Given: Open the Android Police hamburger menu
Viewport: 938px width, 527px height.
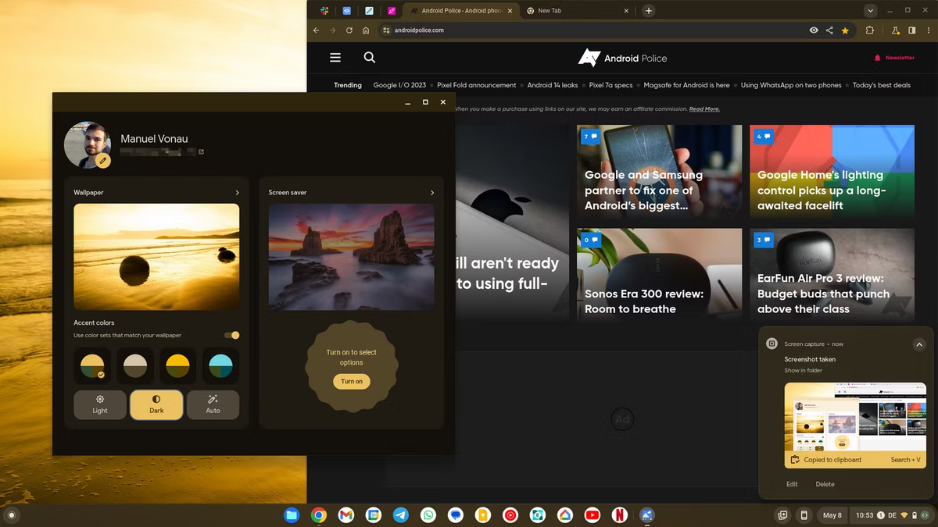Looking at the screenshot, I should (x=335, y=58).
